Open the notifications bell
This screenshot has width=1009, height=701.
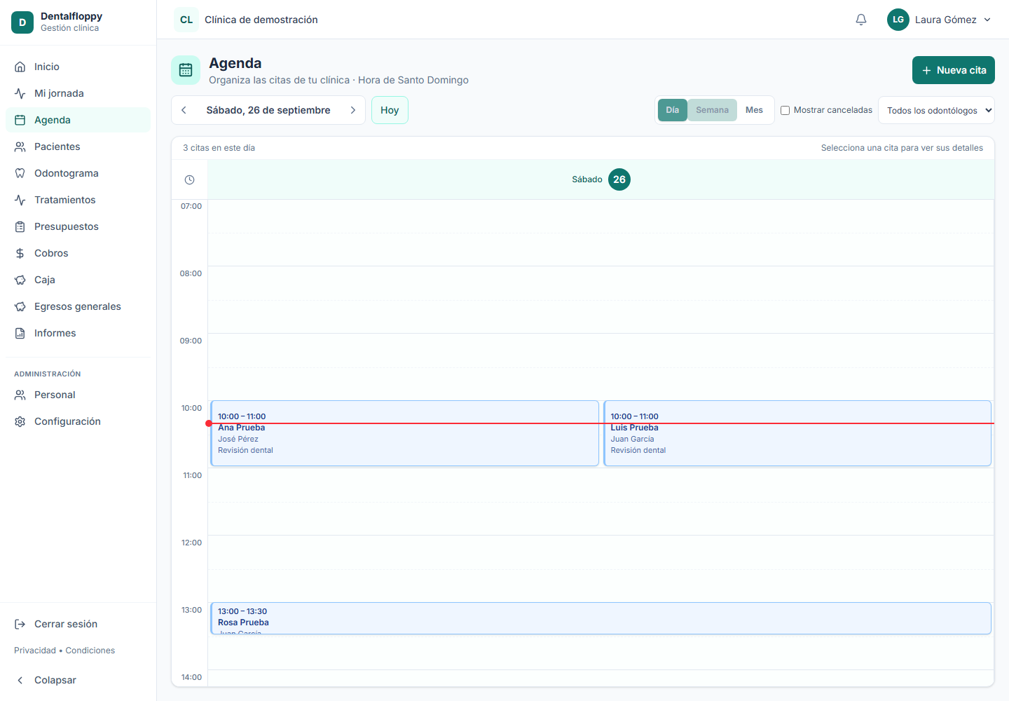tap(861, 20)
